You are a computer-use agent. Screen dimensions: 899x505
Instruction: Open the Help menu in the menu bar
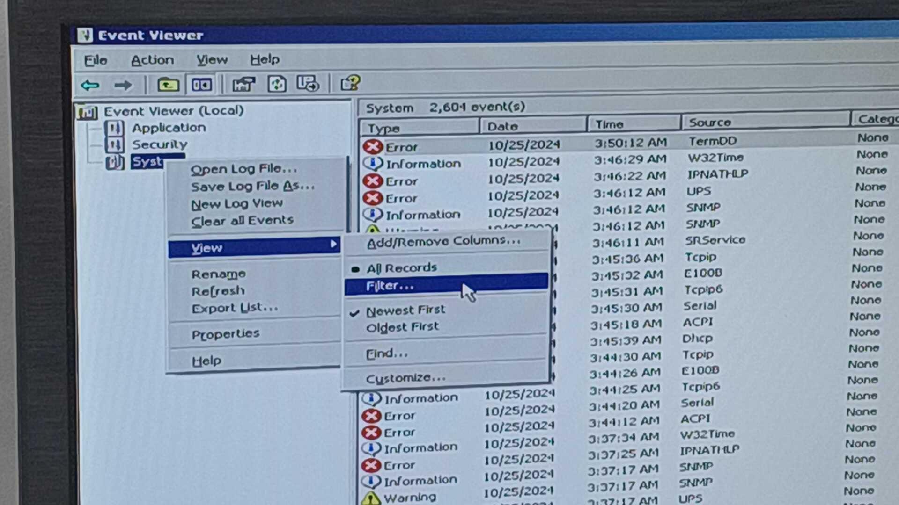point(265,59)
